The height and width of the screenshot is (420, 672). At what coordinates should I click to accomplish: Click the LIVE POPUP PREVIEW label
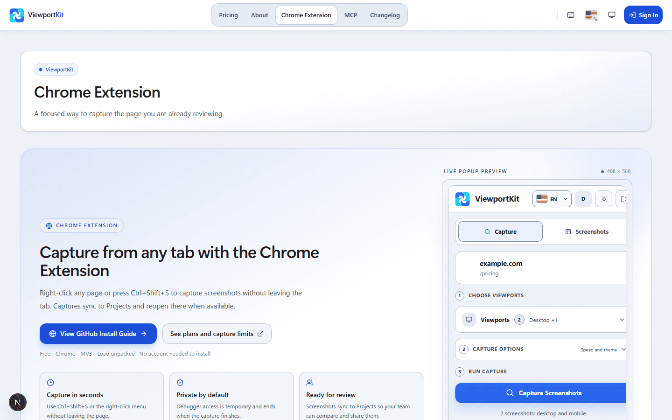coord(475,171)
